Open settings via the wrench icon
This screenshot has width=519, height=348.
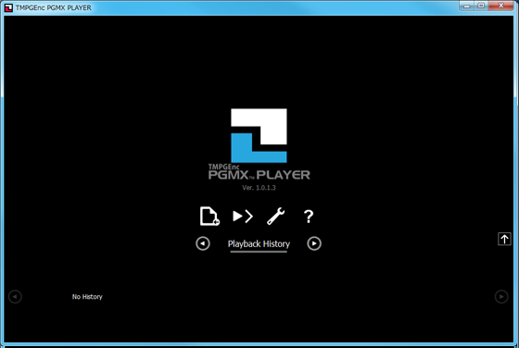[x=276, y=217]
